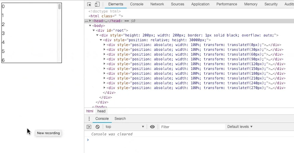Switch to the Console tab in top bar
The height and width of the screenshot is (153, 294).
[x=137, y=4]
